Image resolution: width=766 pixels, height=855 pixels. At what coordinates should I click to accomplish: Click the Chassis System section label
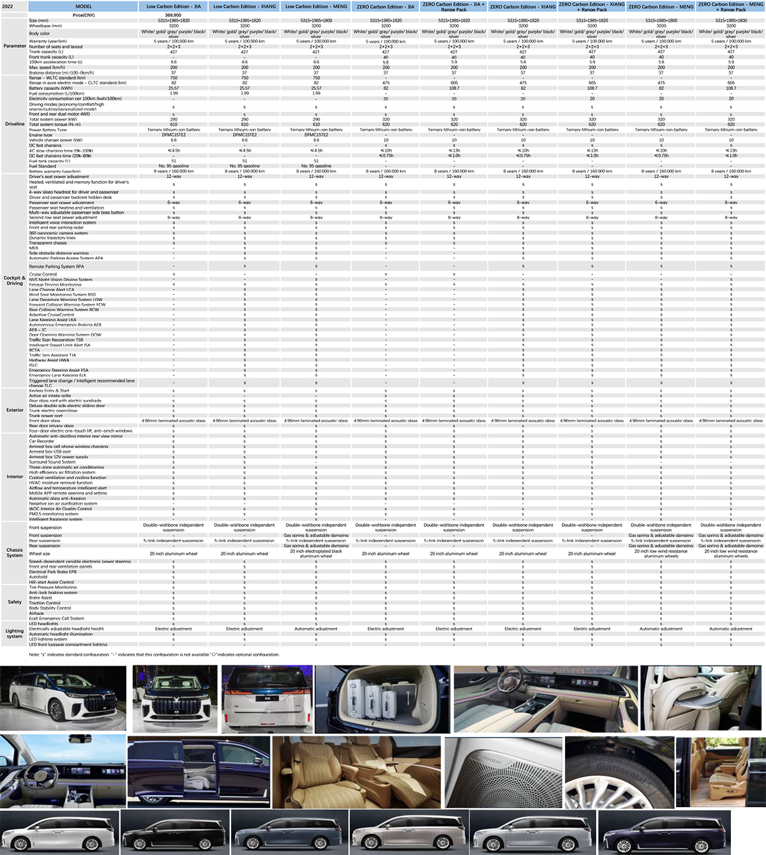[15, 552]
